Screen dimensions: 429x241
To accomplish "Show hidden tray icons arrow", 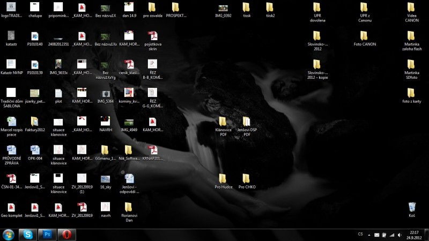I will tap(369, 235).
